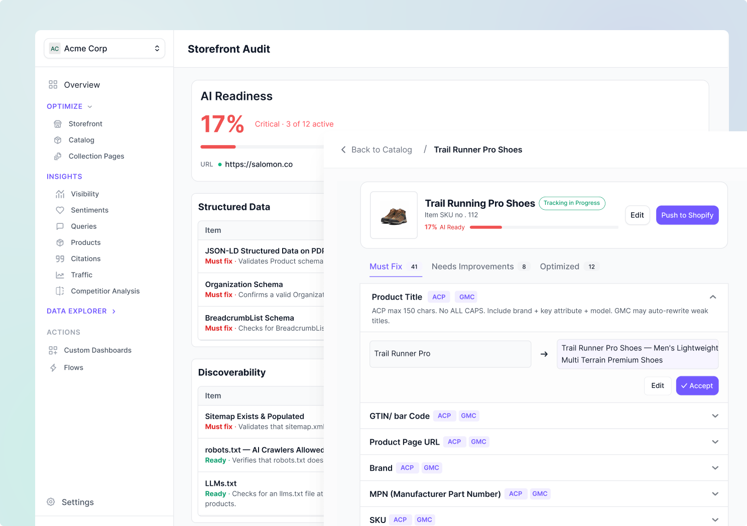747x526 pixels.
Task: Expand the Brand row
Action: [x=544, y=468]
